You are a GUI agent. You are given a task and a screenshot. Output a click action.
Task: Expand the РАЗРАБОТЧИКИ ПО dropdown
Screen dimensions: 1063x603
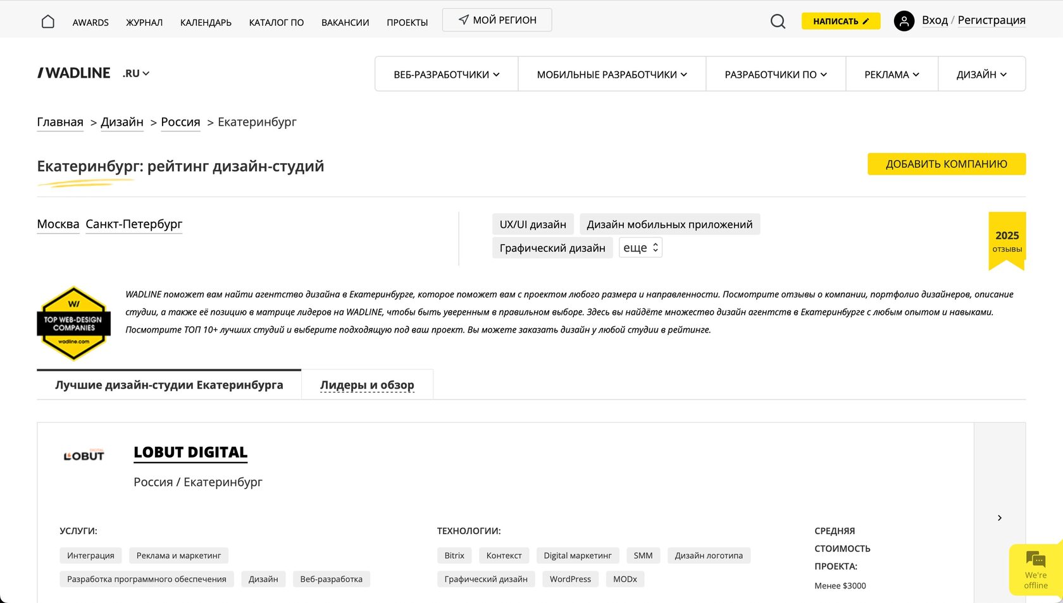[x=776, y=74]
